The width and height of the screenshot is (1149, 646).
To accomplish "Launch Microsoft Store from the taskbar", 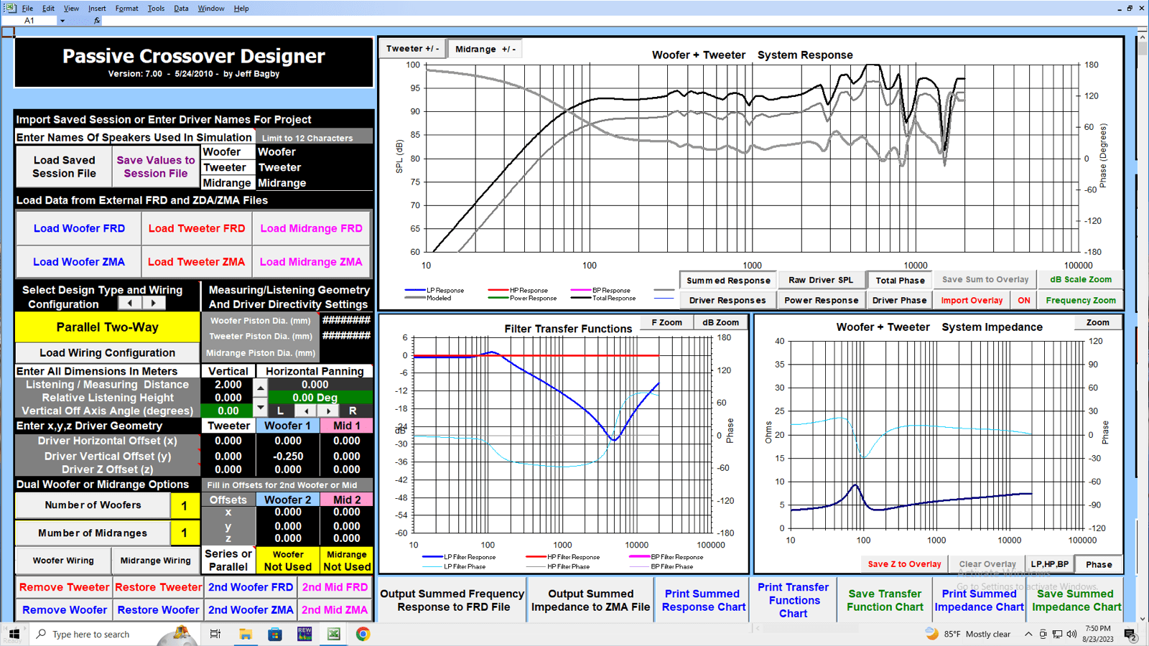I will [x=275, y=634].
